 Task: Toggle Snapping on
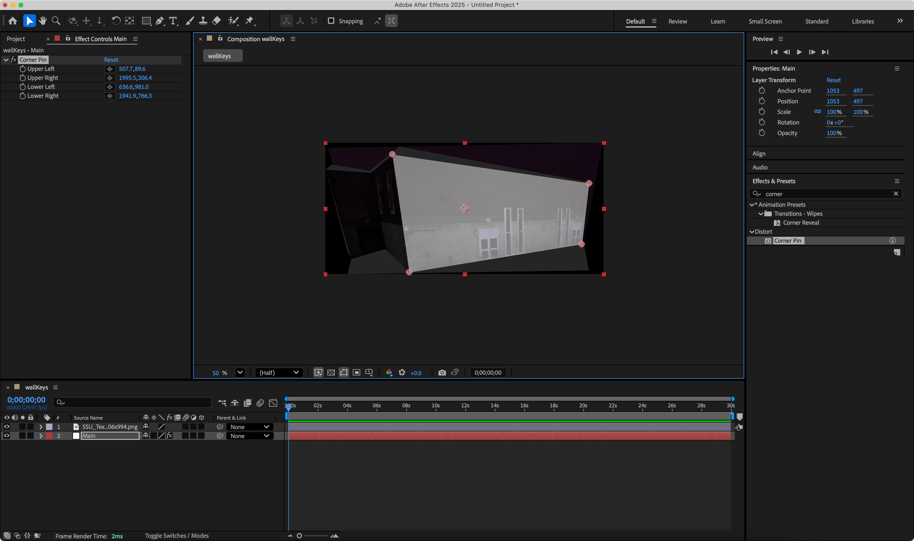331,21
